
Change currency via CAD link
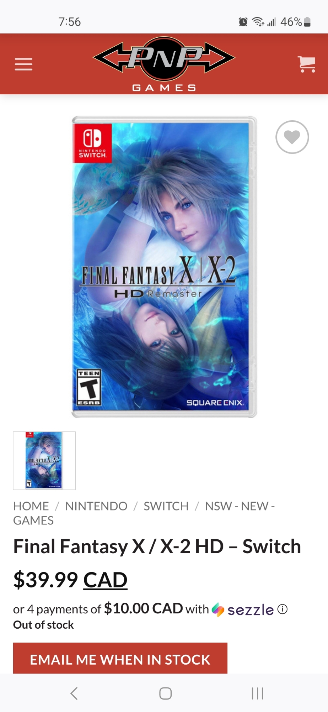click(105, 580)
